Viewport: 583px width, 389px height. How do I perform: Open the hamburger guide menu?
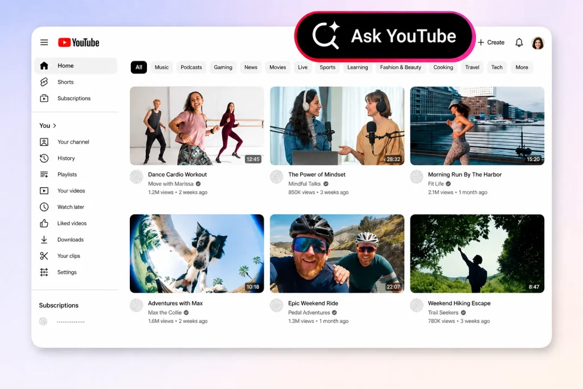pyautogui.click(x=44, y=42)
